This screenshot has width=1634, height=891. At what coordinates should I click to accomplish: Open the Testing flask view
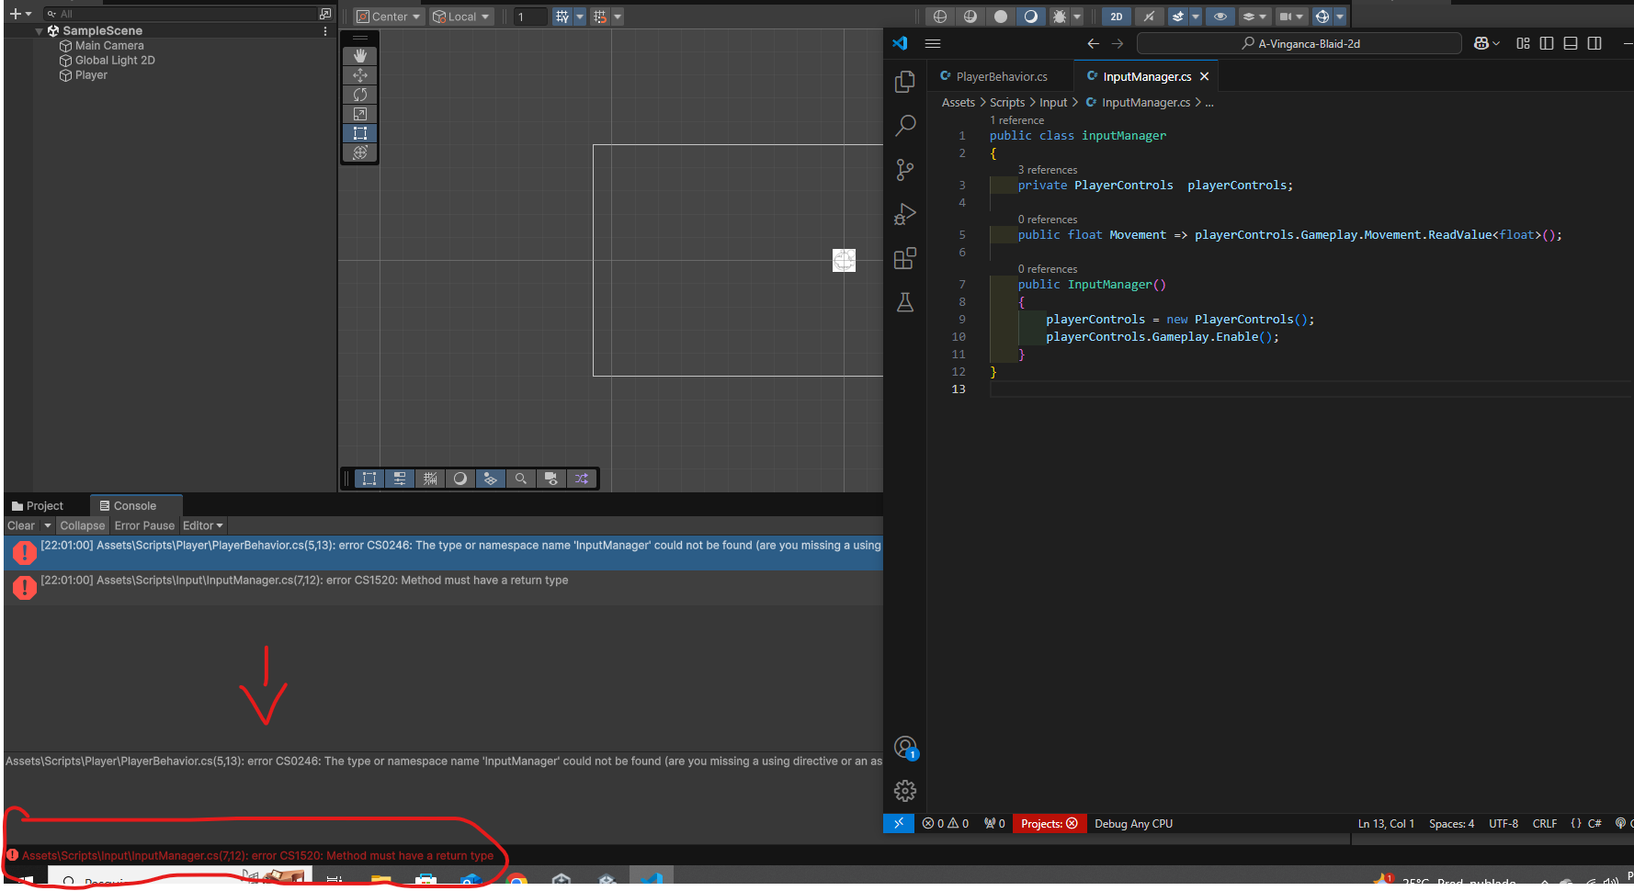coord(905,302)
